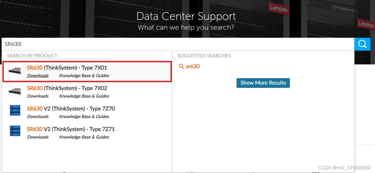The height and width of the screenshot is (173, 375).
Task: Open Downloads for SR630 V2 Type 7Z70
Action: click(38, 117)
